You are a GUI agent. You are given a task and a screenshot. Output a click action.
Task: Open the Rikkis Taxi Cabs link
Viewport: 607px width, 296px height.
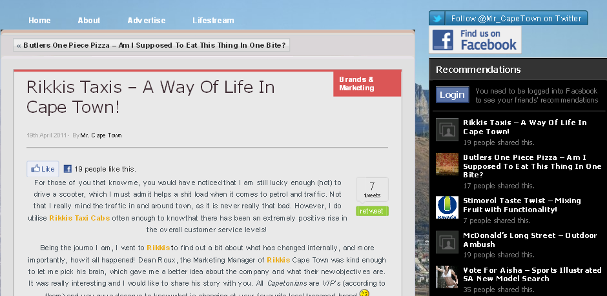coord(79,218)
